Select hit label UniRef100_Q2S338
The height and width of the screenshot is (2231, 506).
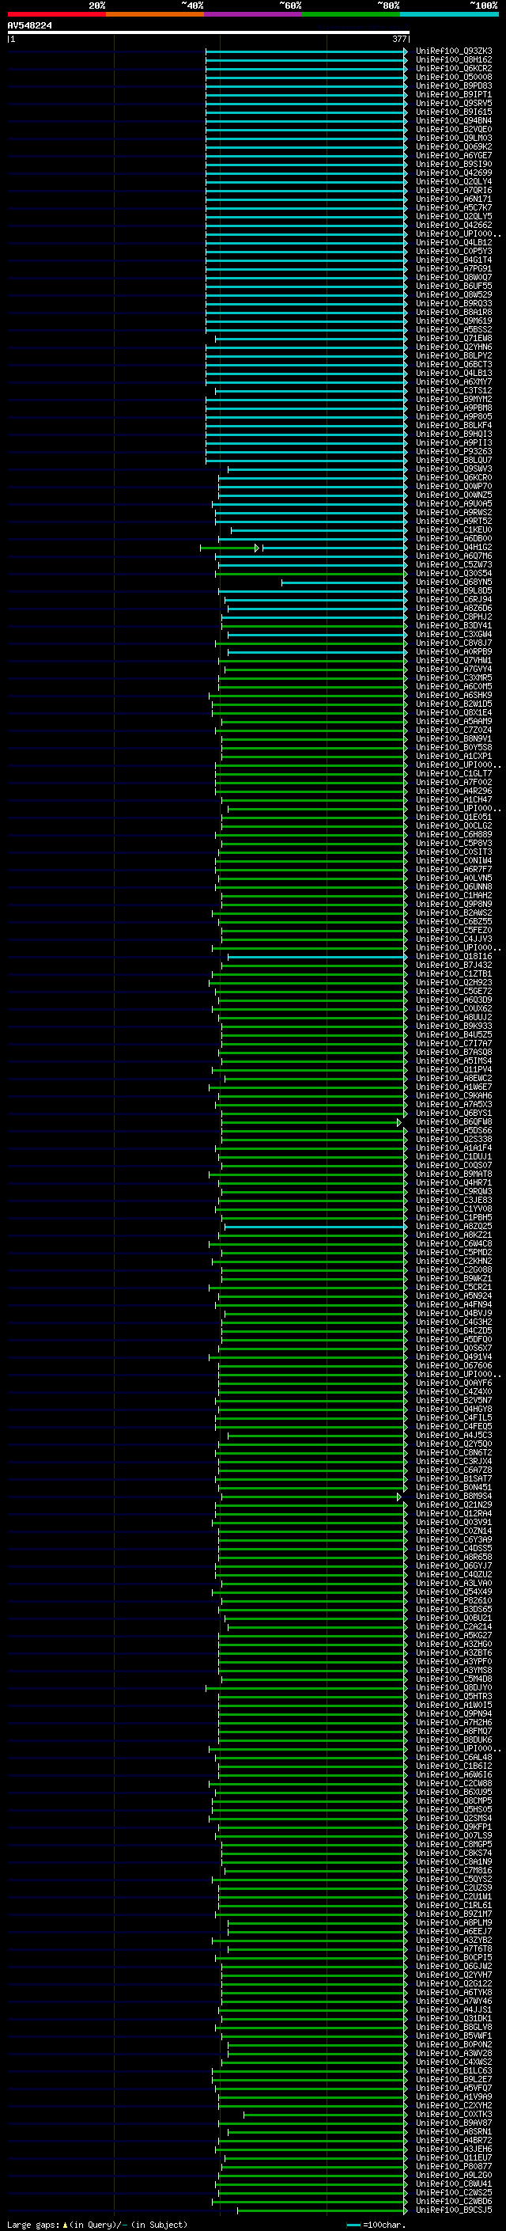[454, 1140]
